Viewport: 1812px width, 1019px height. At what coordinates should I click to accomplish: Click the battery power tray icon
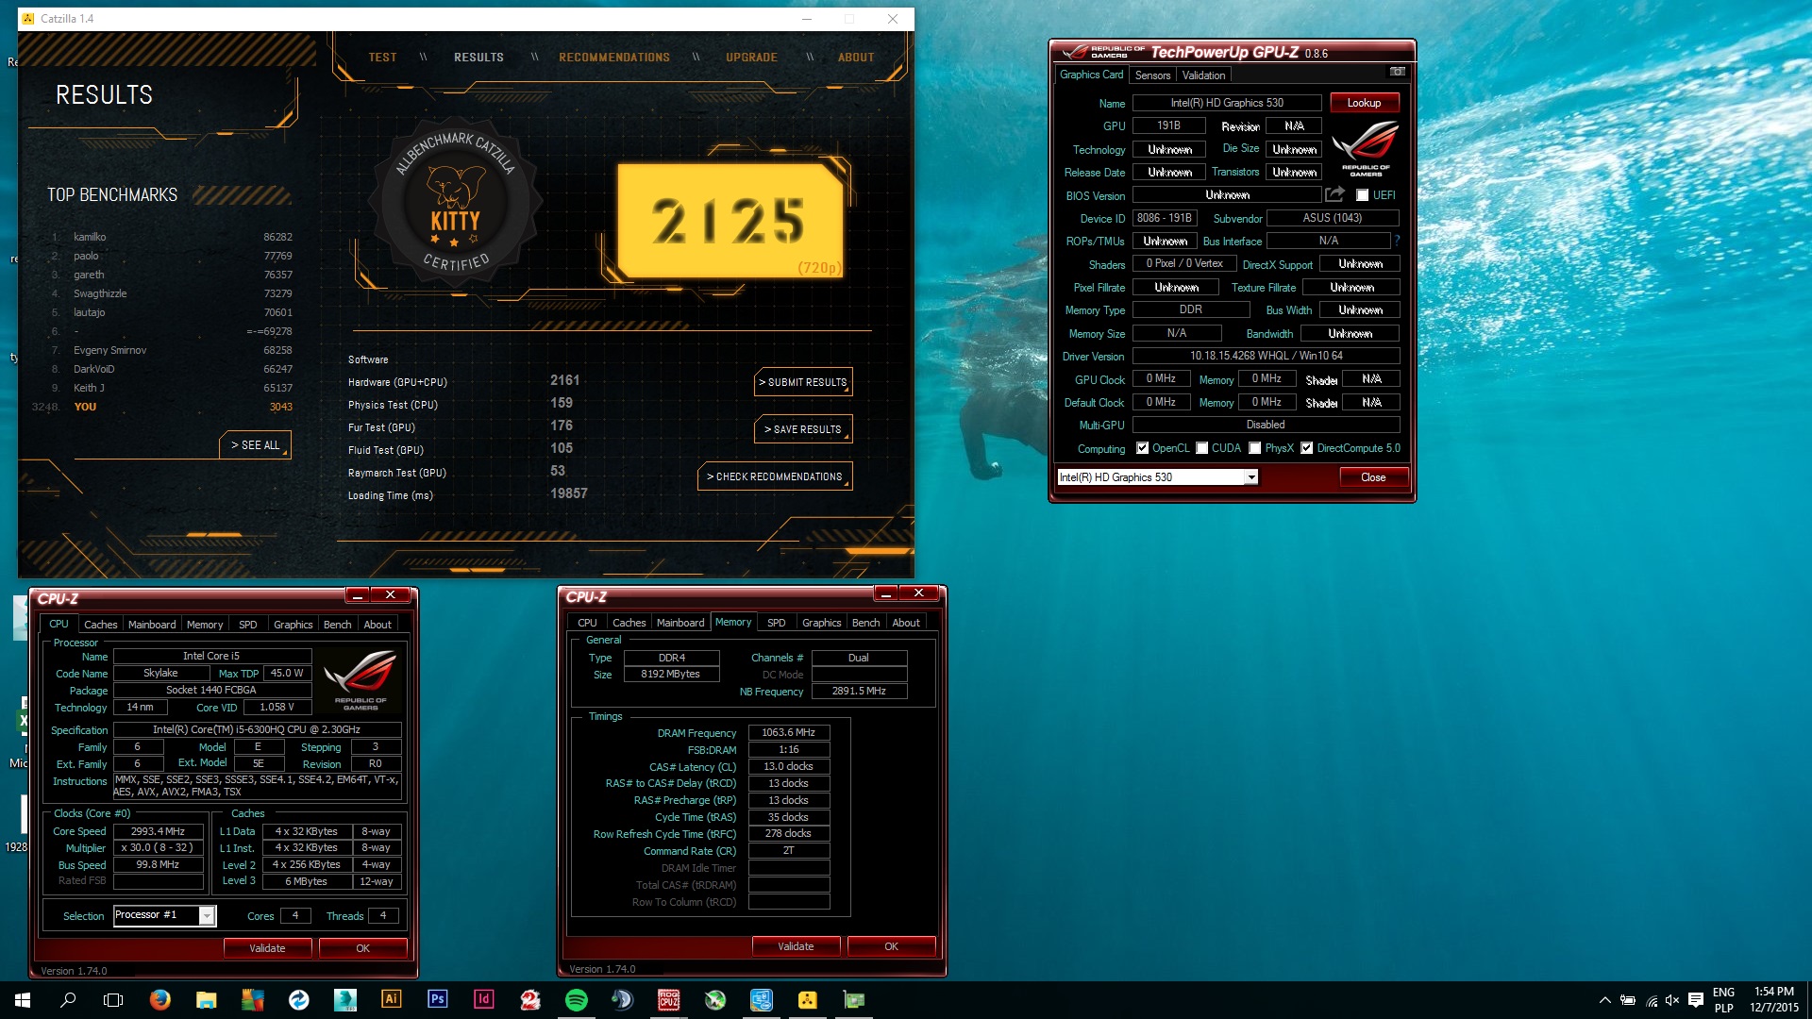pos(1627,1000)
